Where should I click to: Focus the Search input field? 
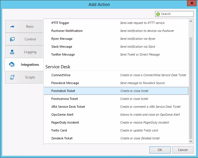[x=174, y=14]
